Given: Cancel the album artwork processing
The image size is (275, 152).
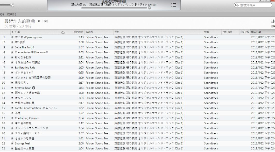Looking at the screenshot, I should [149, 8].
